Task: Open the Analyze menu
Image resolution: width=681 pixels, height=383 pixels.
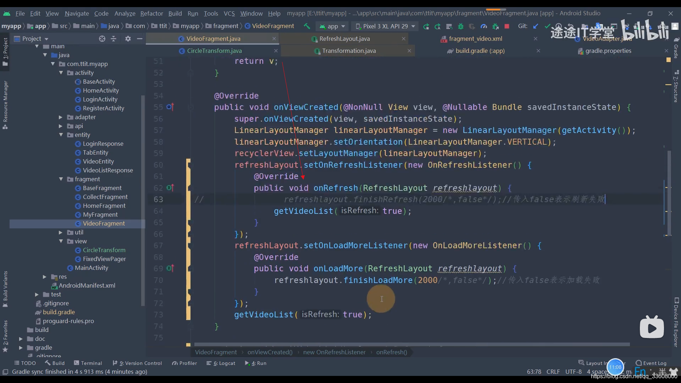Action: coord(125,13)
